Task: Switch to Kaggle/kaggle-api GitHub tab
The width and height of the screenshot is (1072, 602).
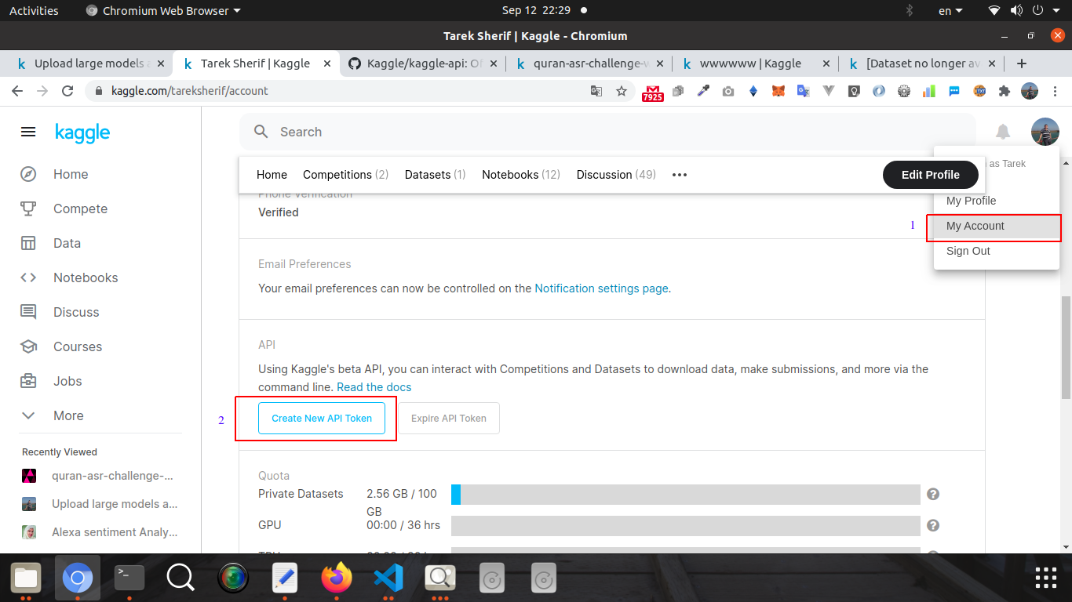Action: coord(421,63)
